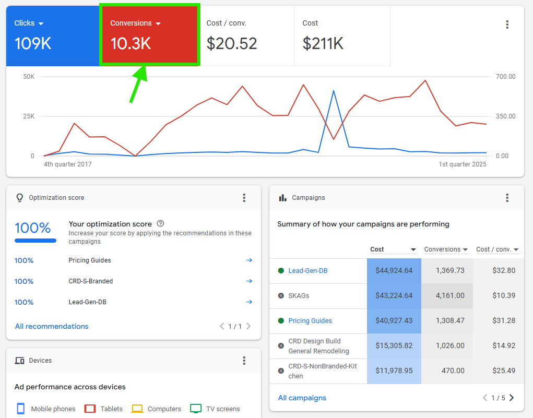
Task: Select the Tablets device icon
Action: (x=90, y=409)
